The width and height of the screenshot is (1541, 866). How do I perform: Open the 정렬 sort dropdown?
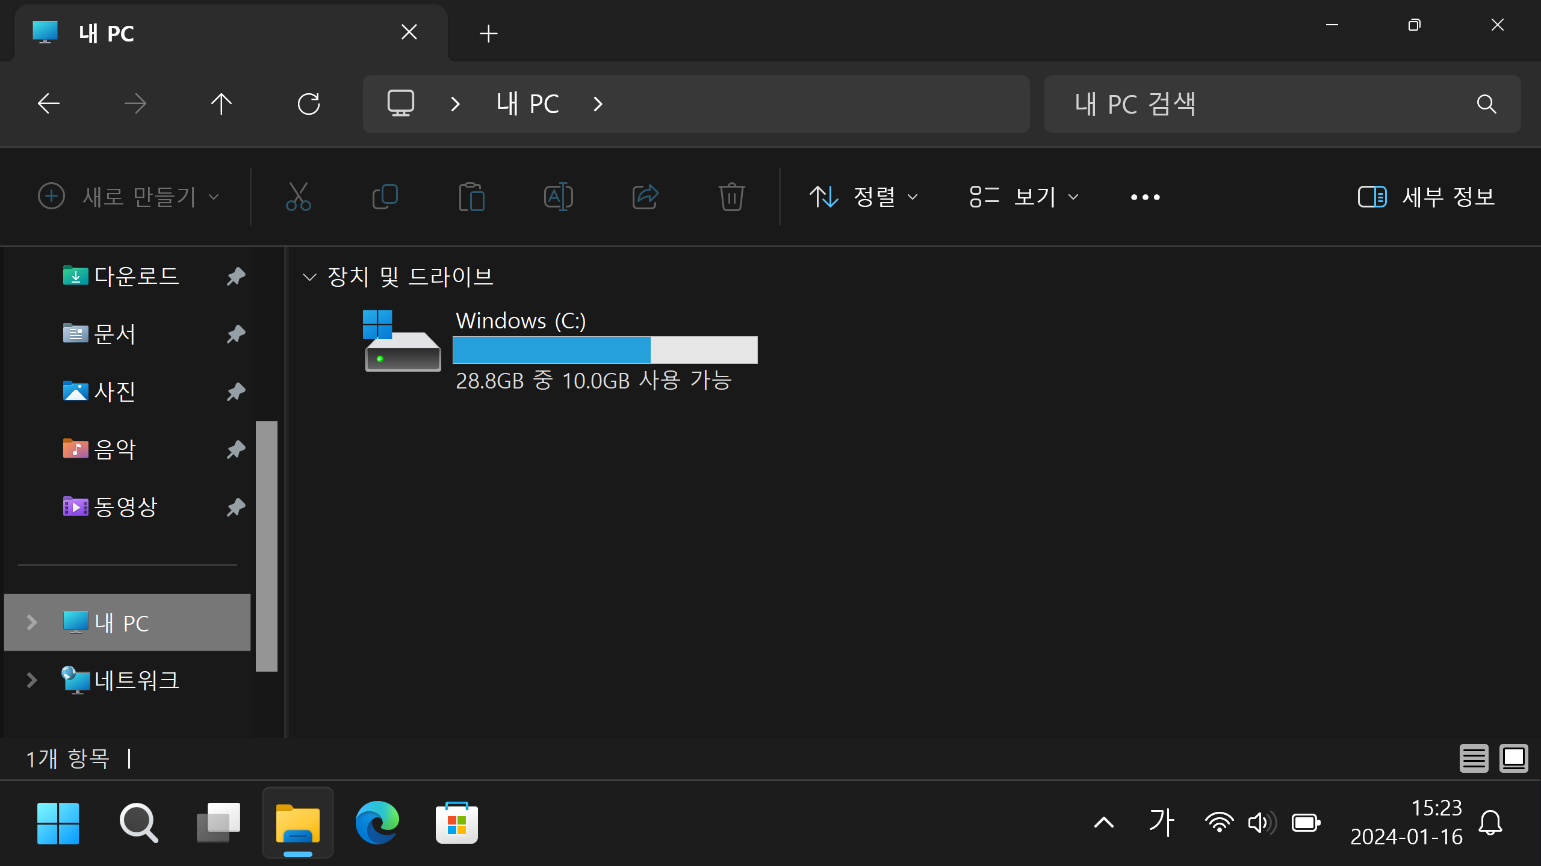click(x=864, y=197)
